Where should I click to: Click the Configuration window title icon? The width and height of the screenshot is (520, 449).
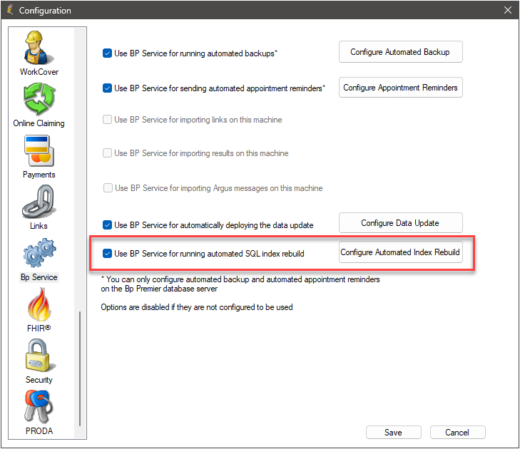click(x=10, y=10)
